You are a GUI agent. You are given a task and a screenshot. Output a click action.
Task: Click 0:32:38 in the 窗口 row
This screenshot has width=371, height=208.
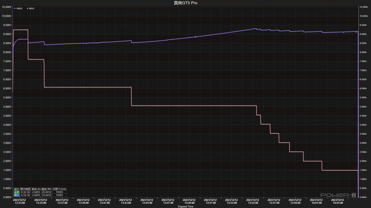[25, 195]
